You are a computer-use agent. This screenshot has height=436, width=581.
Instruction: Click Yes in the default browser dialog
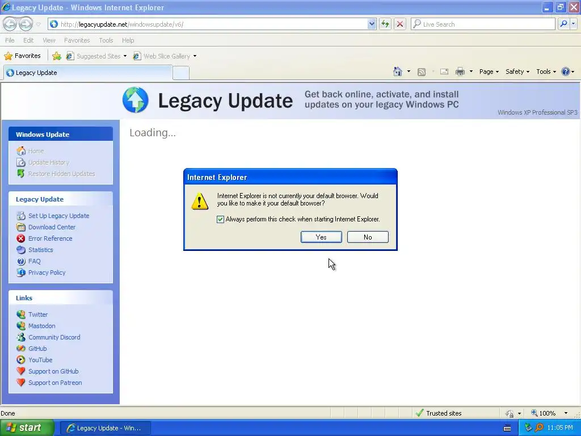(321, 237)
